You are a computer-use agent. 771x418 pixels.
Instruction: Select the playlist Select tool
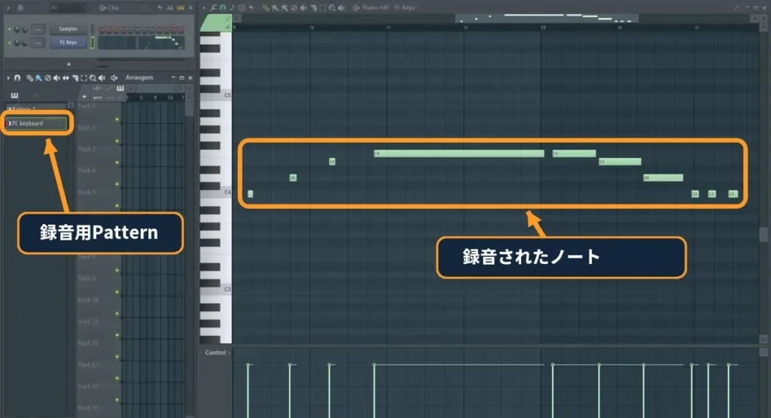[x=84, y=77]
